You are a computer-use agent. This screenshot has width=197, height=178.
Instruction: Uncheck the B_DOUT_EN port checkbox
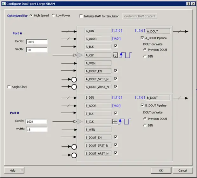click(115, 137)
